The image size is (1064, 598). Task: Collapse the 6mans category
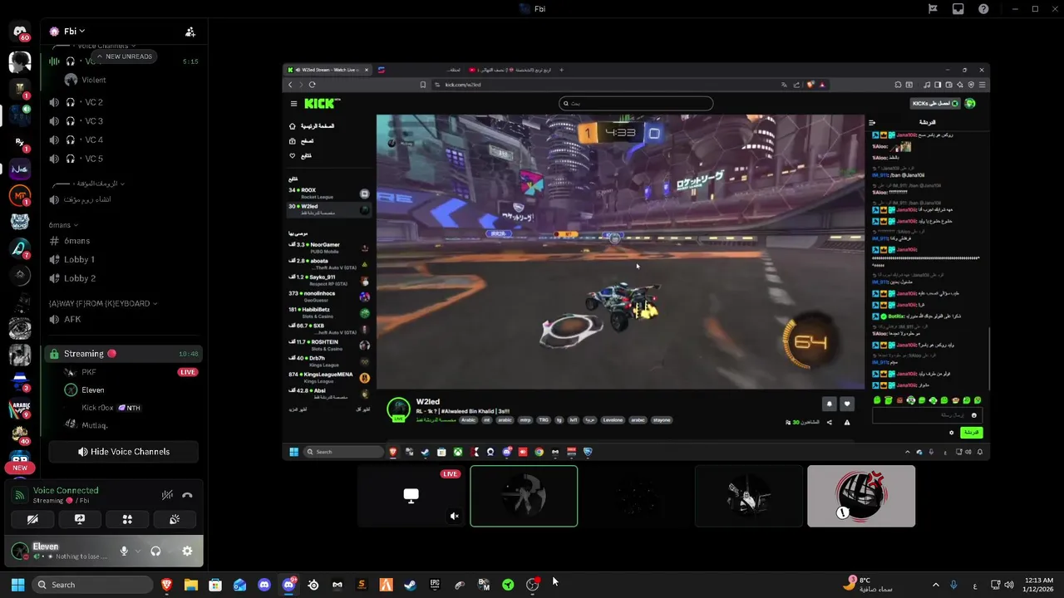point(63,225)
